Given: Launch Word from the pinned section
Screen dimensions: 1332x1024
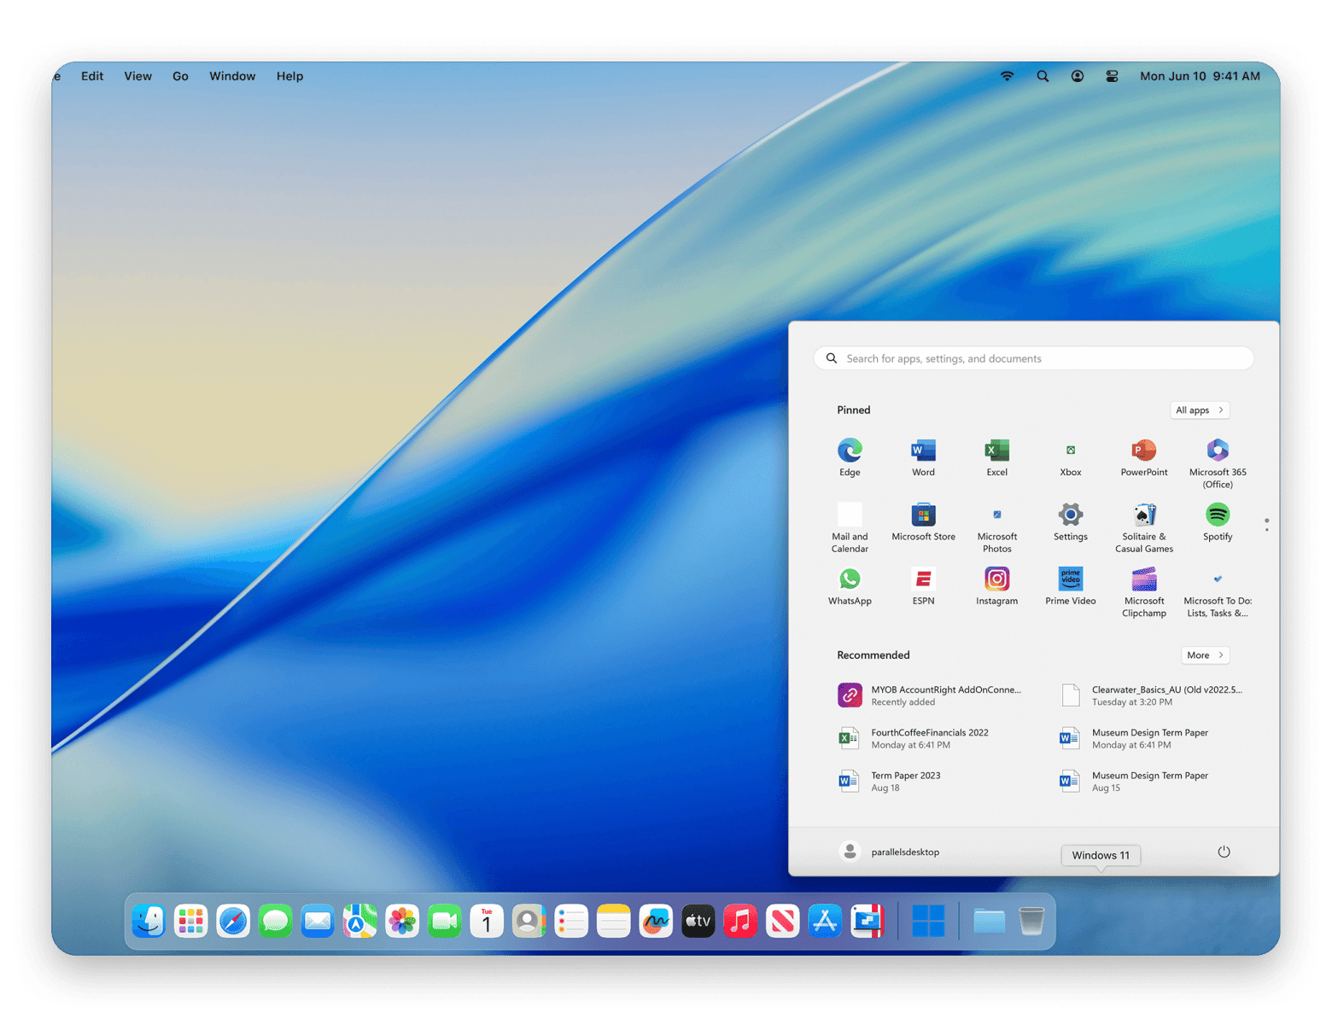Looking at the screenshot, I should point(922,457).
